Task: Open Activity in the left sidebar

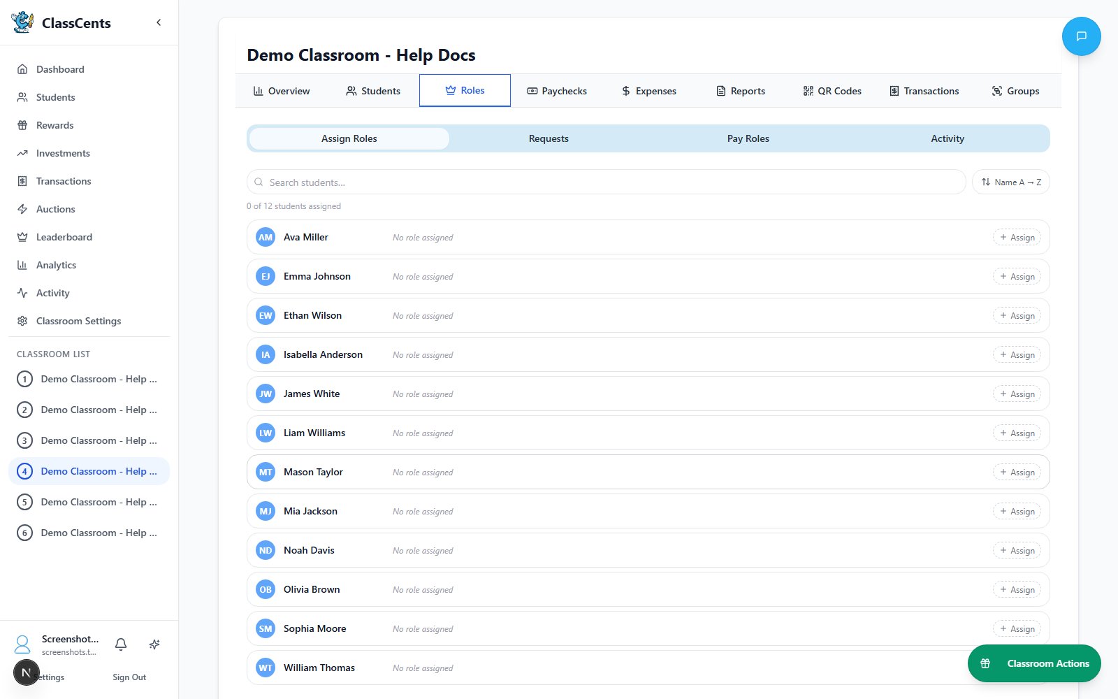Action: [89, 293]
